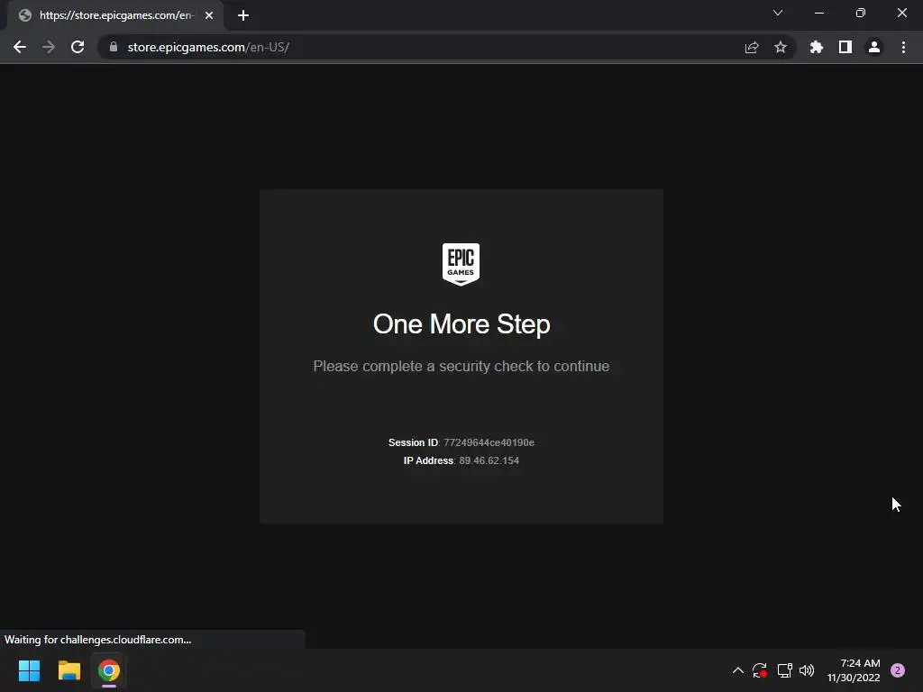
Task: Open the Extensions puzzle icon
Action: pos(817,47)
